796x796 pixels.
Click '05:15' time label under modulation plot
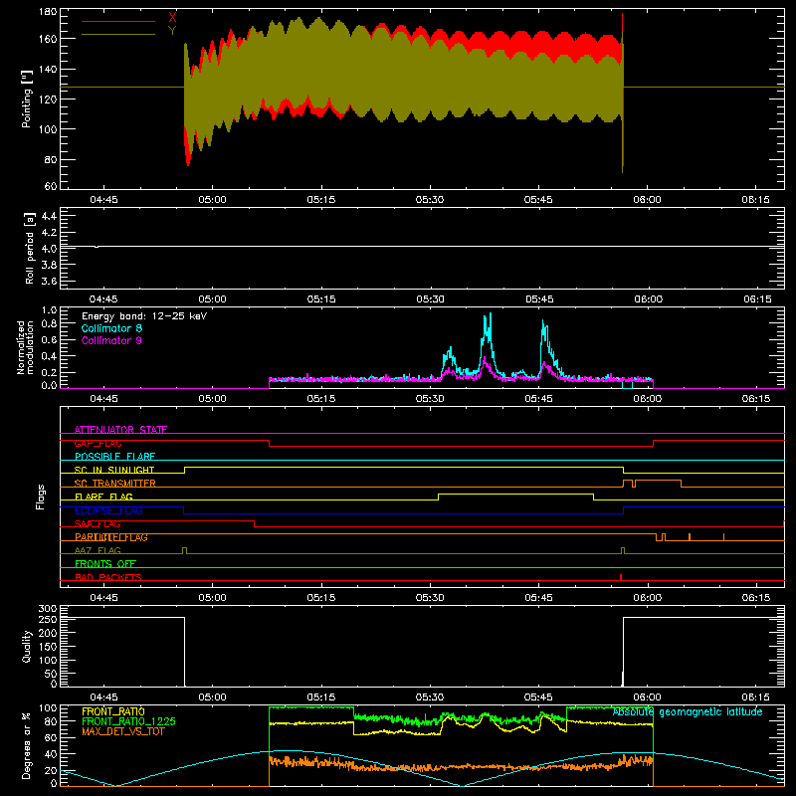(320, 399)
